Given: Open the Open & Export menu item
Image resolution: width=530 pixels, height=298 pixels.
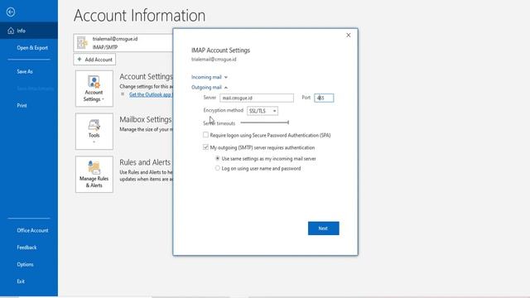Looking at the screenshot, I should (32, 48).
